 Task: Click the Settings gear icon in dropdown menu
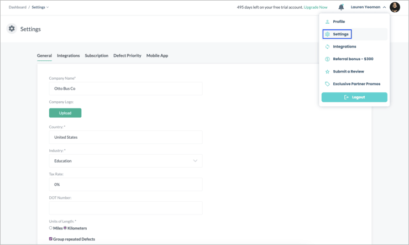(x=327, y=34)
